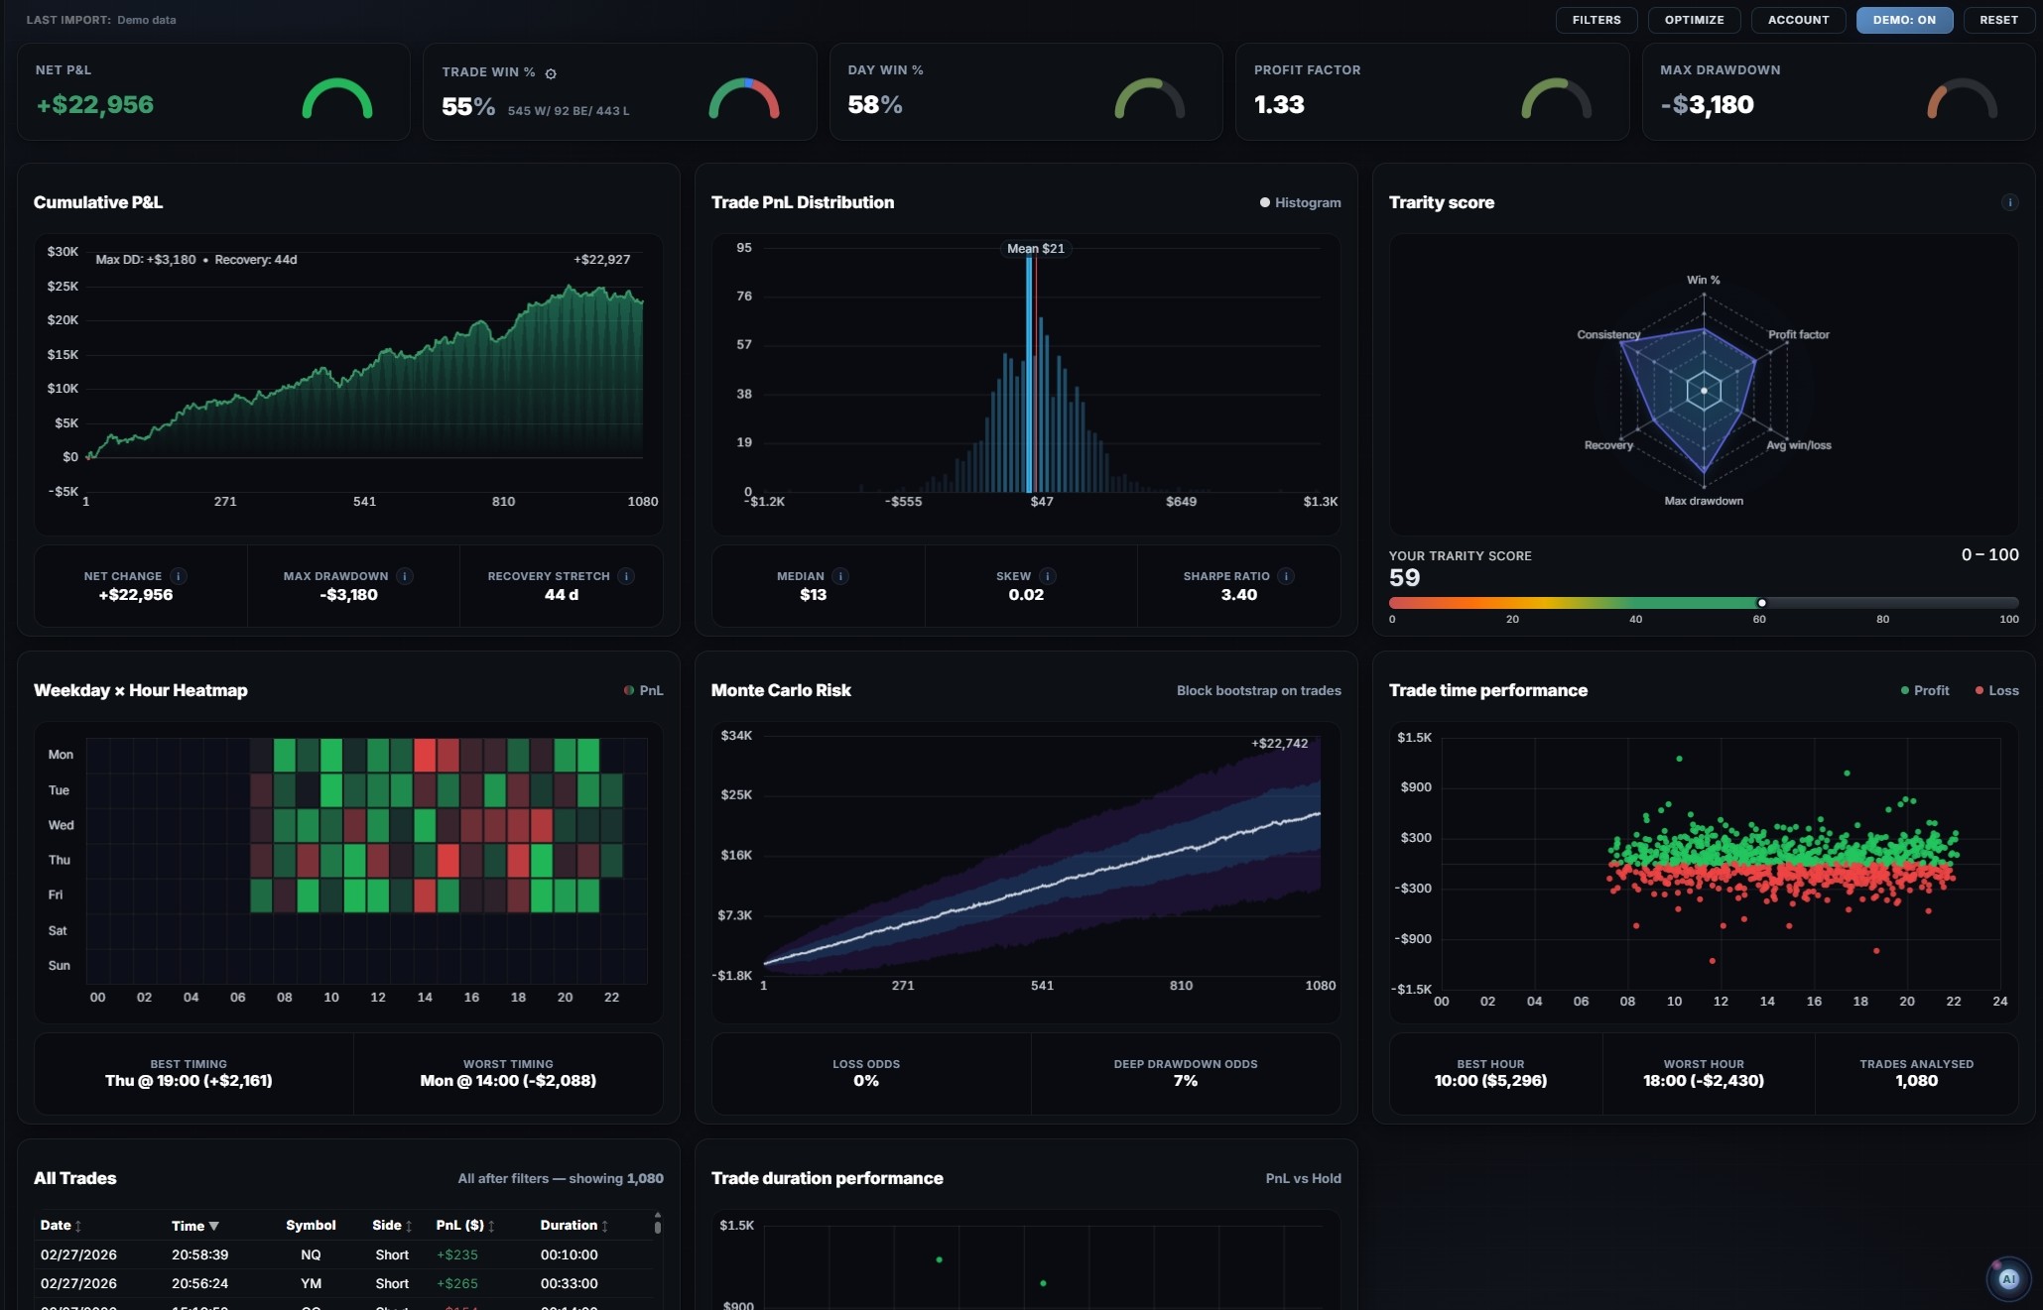Click the Profit Factor gauge
The height and width of the screenshot is (1310, 2043).
(1557, 98)
